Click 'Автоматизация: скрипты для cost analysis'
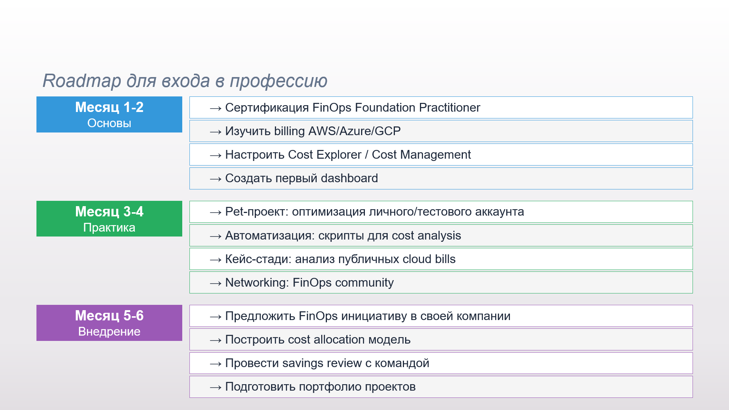Image resolution: width=729 pixels, height=410 pixels. pos(342,235)
